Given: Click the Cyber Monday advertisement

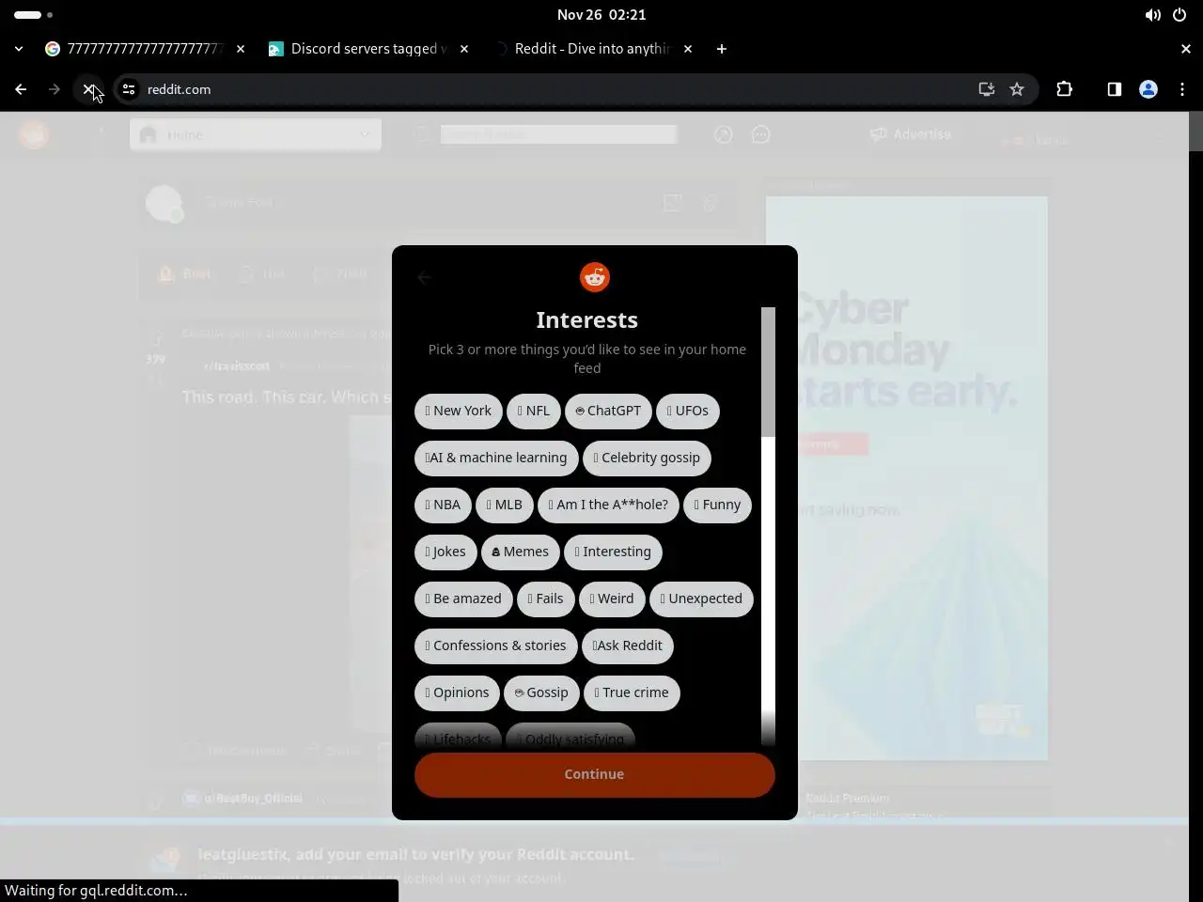Looking at the screenshot, I should tap(906, 477).
